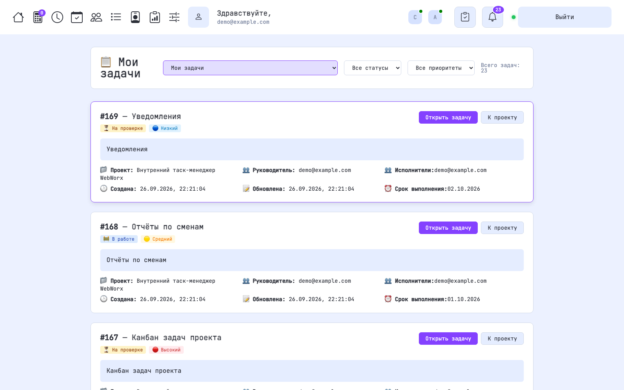Open the calendar check icon
The height and width of the screenshot is (390, 624).
pos(77,17)
